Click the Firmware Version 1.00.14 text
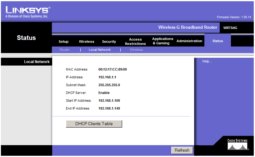The width and height of the screenshot is (255, 157). point(234,17)
